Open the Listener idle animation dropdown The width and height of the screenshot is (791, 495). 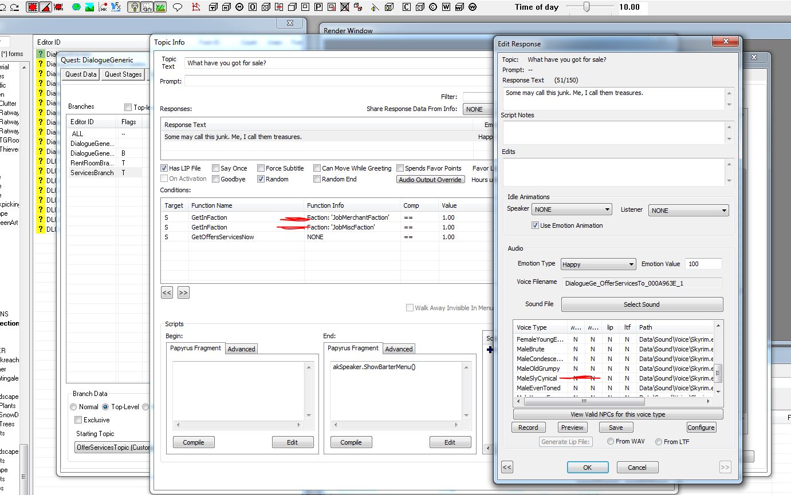point(688,211)
